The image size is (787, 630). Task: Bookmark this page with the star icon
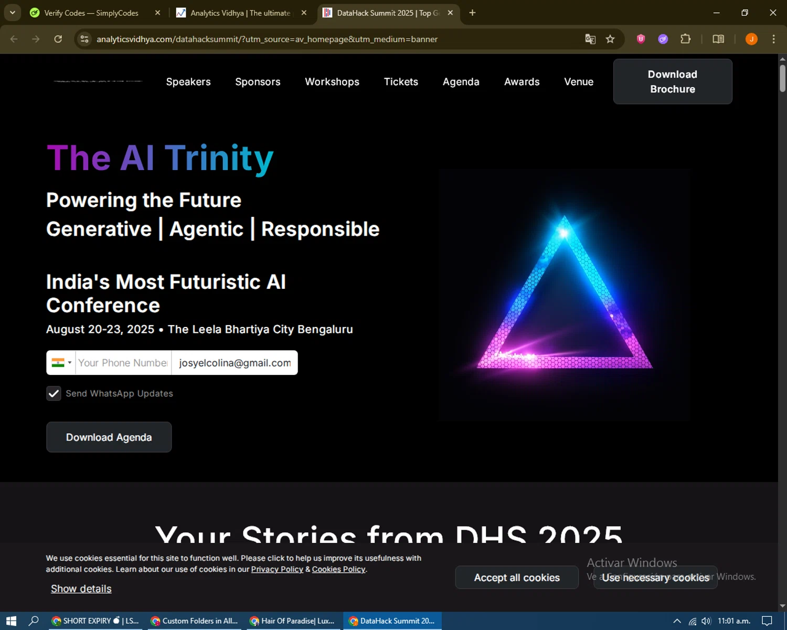pos(610,39)
